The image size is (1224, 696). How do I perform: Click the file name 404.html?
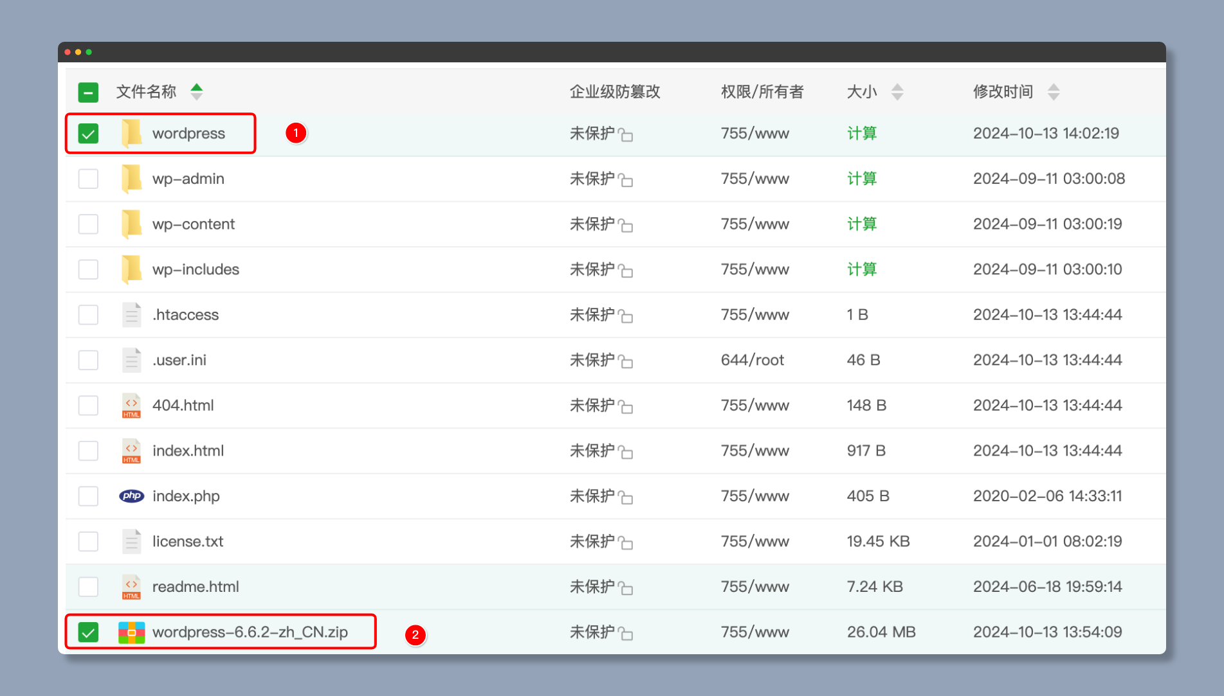(183, 406)
